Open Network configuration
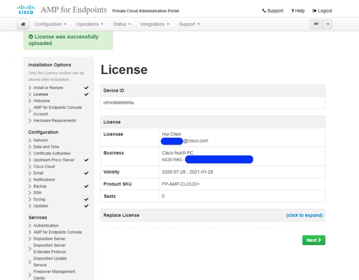Image resolution: width=359 pixels, height=280 pixels. click(x=41, y=140)
